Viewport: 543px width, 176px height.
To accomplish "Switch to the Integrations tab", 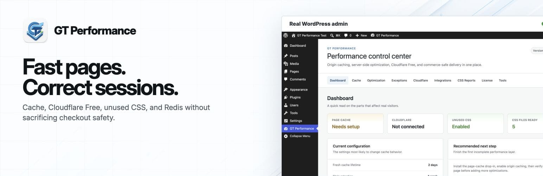I will 442,80.
